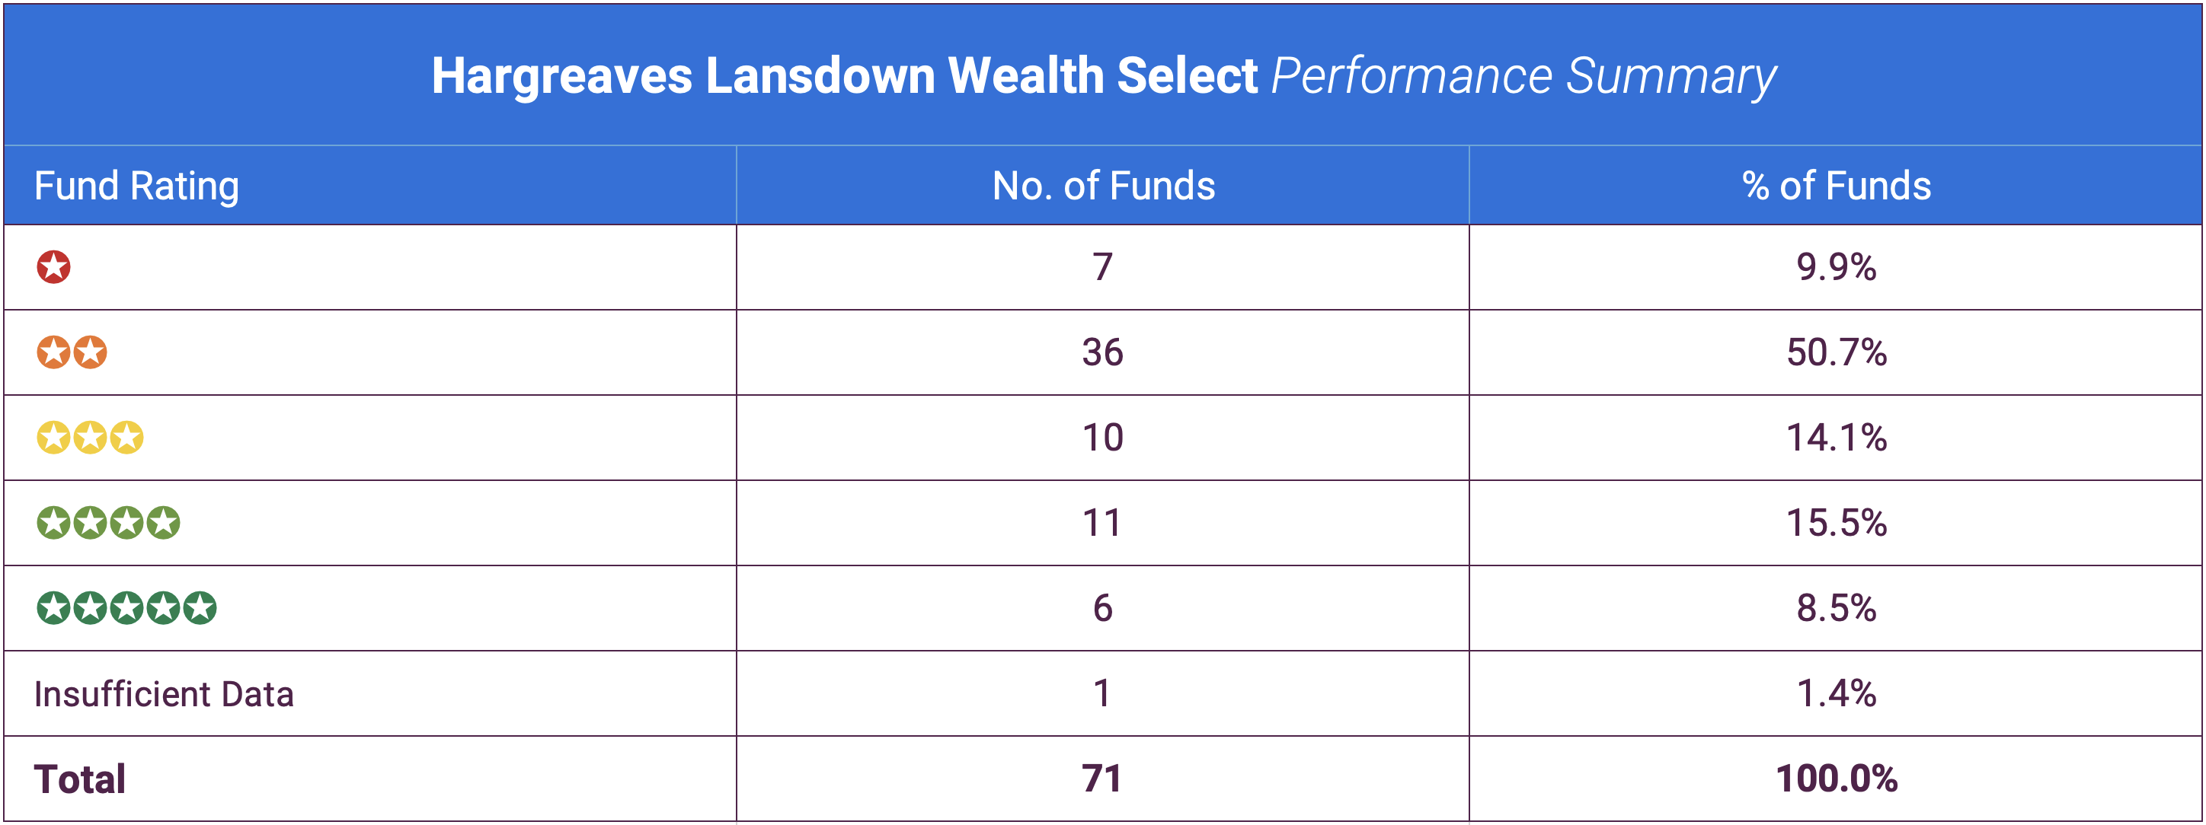Click the 9.9% cell for one-star funds
Screen dimensions: 2206x825
click(1836, 267)
